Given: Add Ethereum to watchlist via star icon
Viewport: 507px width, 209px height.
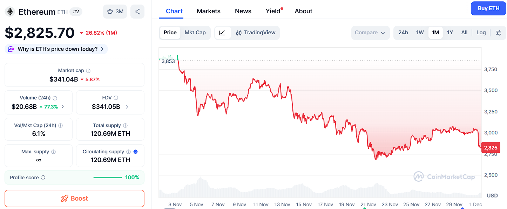Looking at the screenshot, I should [110, 12].
